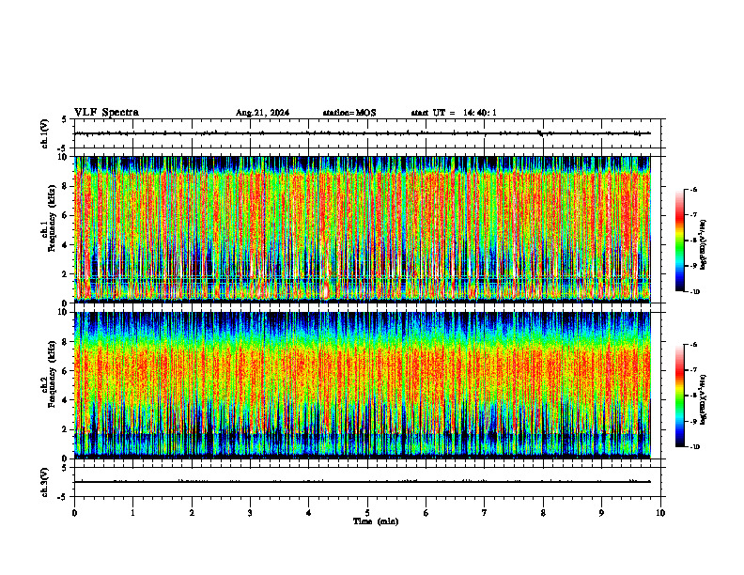
Task: Click the "-10" label on ch.2 colorbar
Action: coord(694,447)
